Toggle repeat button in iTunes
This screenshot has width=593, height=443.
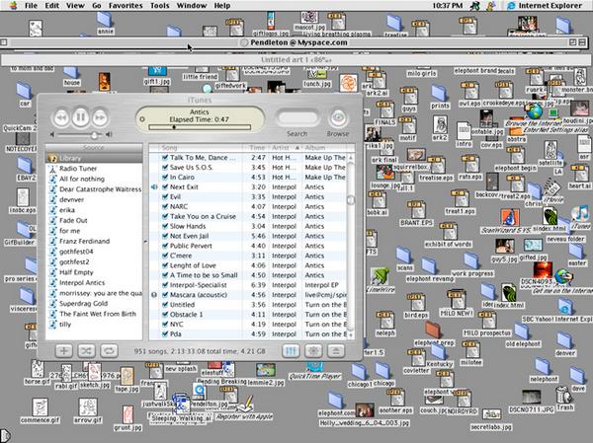[x=109, y=351]
